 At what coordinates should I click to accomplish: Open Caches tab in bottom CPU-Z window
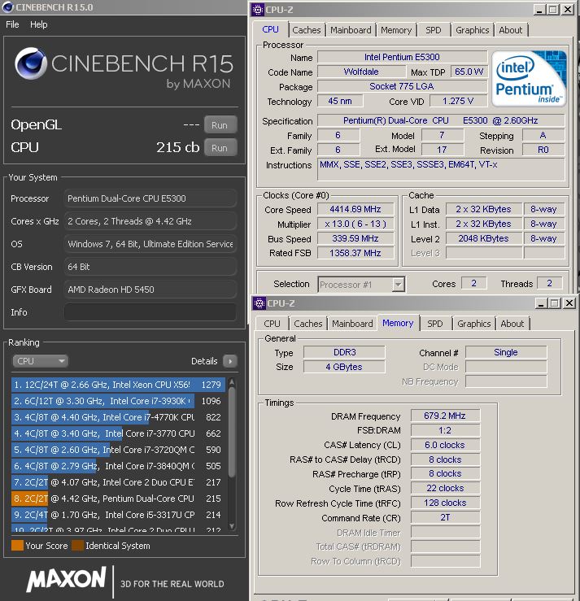[x=307, y=324]
